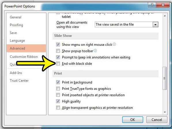
Task: Open the view saved in the file dropdown arrow
Action: click(155, 24)
